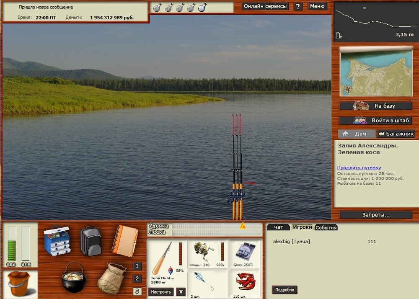
Task: Open the black backpack
Action: [91, 240]
